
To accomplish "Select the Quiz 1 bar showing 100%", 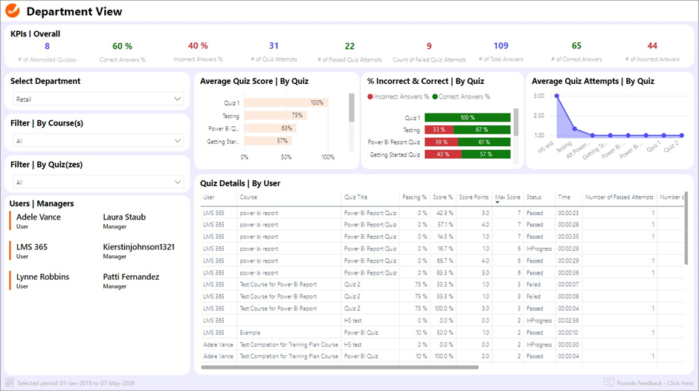I will click(x=284, y=103).
